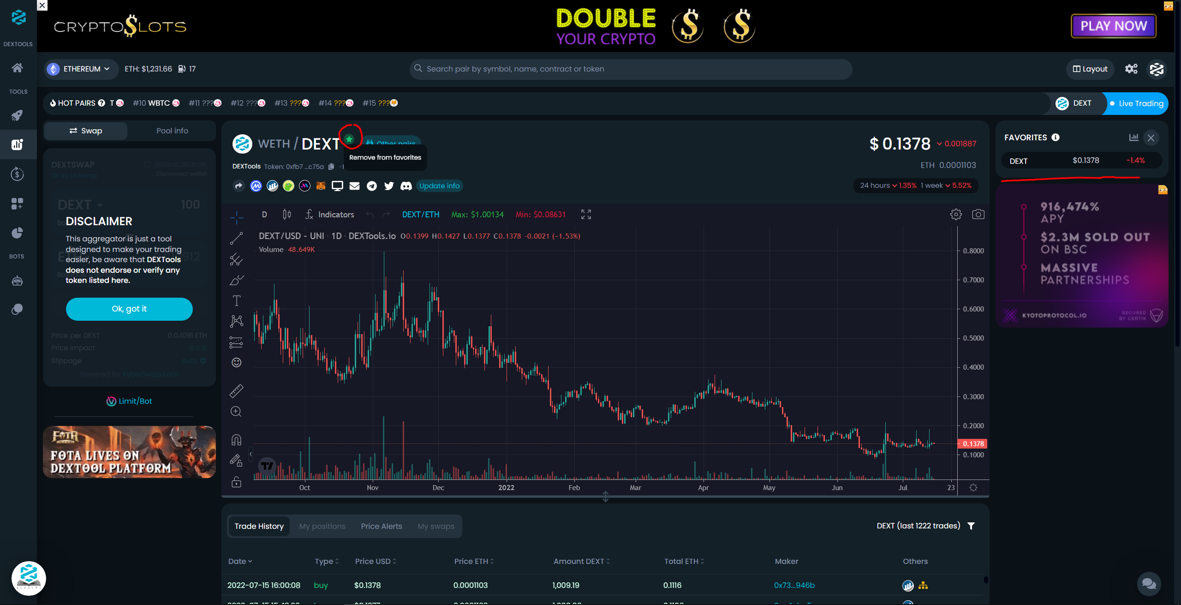Viewport: 1181px width, 605px height.
Task: Toggle stay in drawing mode pencil-lock
Action: click(237, 461)
